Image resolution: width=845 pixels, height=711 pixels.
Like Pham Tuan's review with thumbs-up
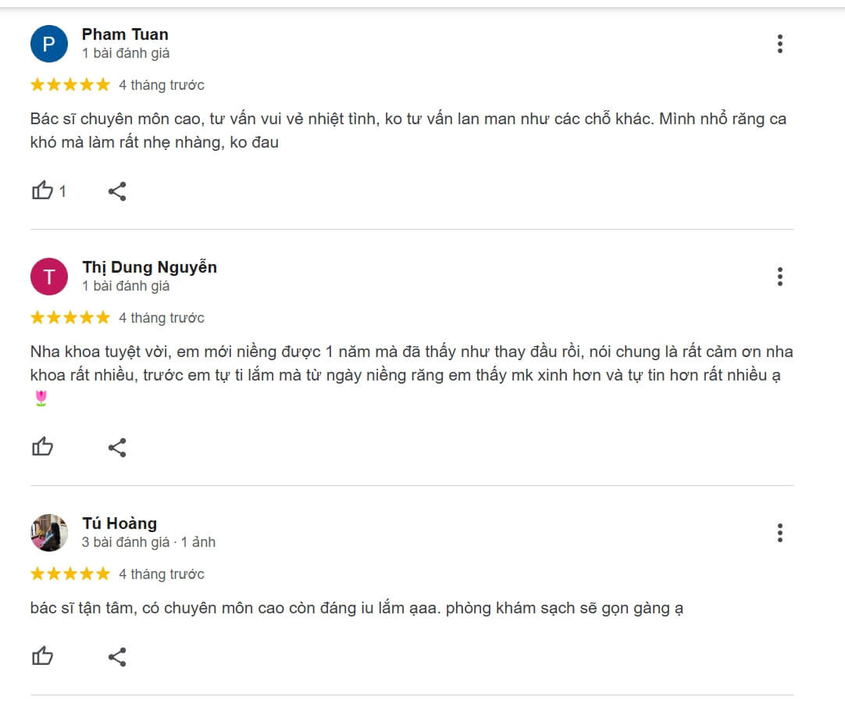[x=42, y=191]
